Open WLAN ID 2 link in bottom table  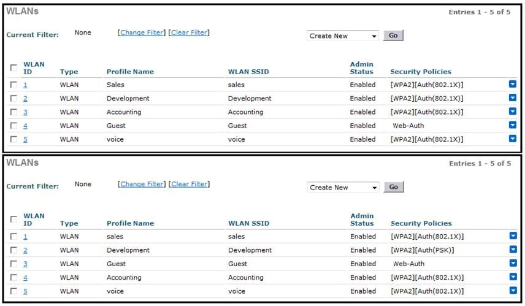tap(25, 250)
